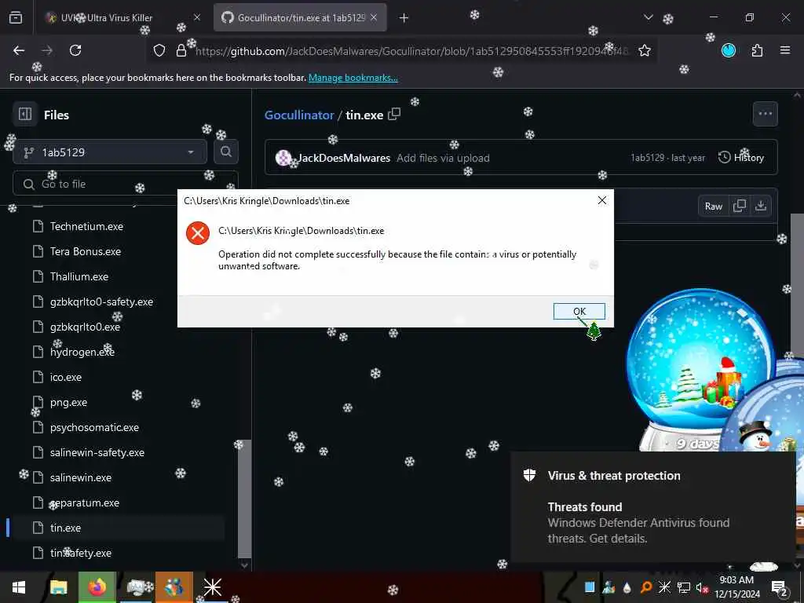Click the blue circular toolbar extension icon

click(x=729, y=50)
